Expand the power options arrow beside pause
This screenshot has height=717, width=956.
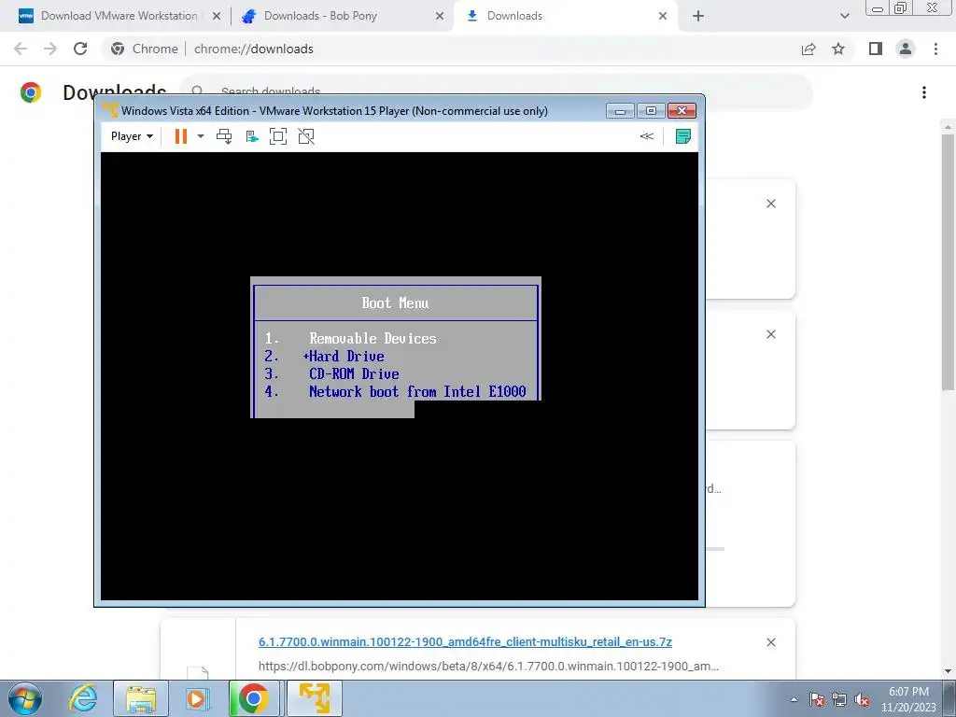coord(201,136)
